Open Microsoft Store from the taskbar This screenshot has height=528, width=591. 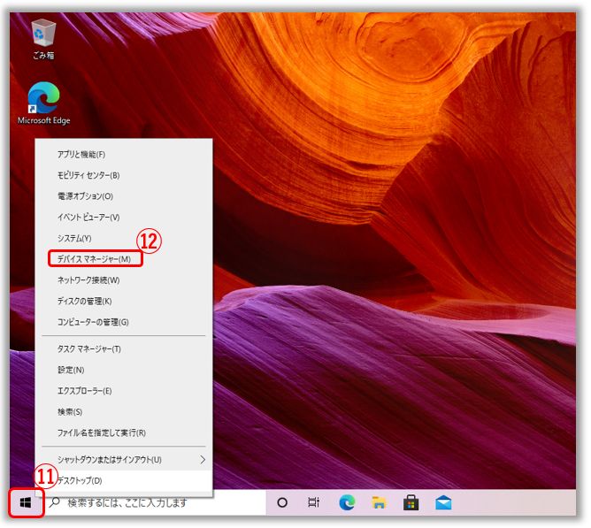(411, 502)
